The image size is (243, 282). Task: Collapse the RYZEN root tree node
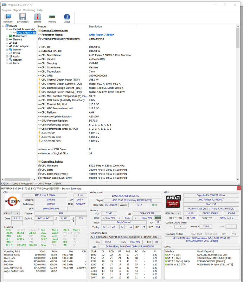(x=3, y=26)
